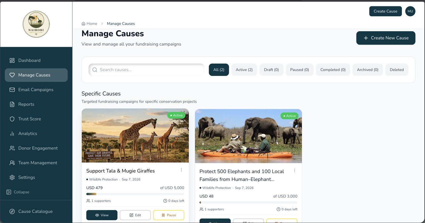Switch to the Paused (0) filter
This screenshot has width=425, height=223.
300,70
